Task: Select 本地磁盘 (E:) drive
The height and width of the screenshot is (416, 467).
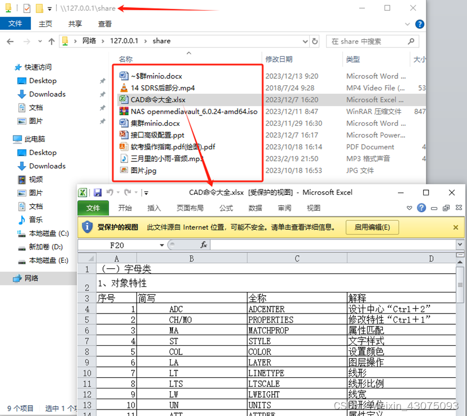Action: pos(49,261)
